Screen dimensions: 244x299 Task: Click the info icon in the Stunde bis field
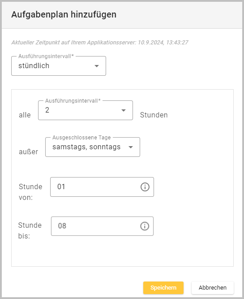pyautogui.click(x=145, y=226)
